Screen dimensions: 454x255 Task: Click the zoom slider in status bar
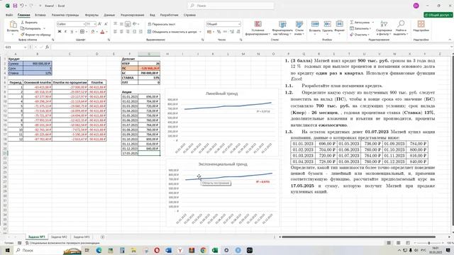[x=428, y=243]
